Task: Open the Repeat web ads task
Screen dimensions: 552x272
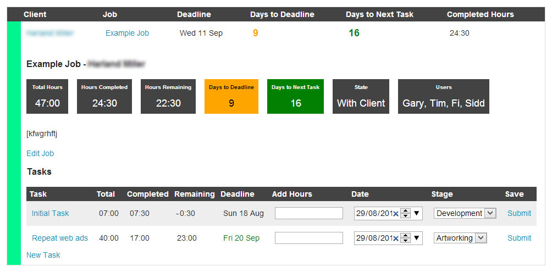Action: click(60, 238)
